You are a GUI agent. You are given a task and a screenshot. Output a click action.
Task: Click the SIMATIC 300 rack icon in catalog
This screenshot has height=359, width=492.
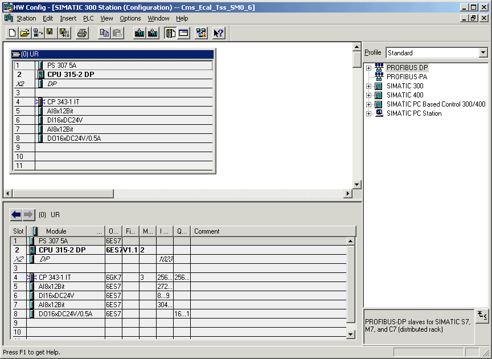(379, 86)
